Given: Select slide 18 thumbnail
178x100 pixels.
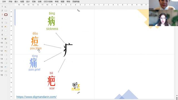Looking at the screenshot, I should (x=6, y=75).
